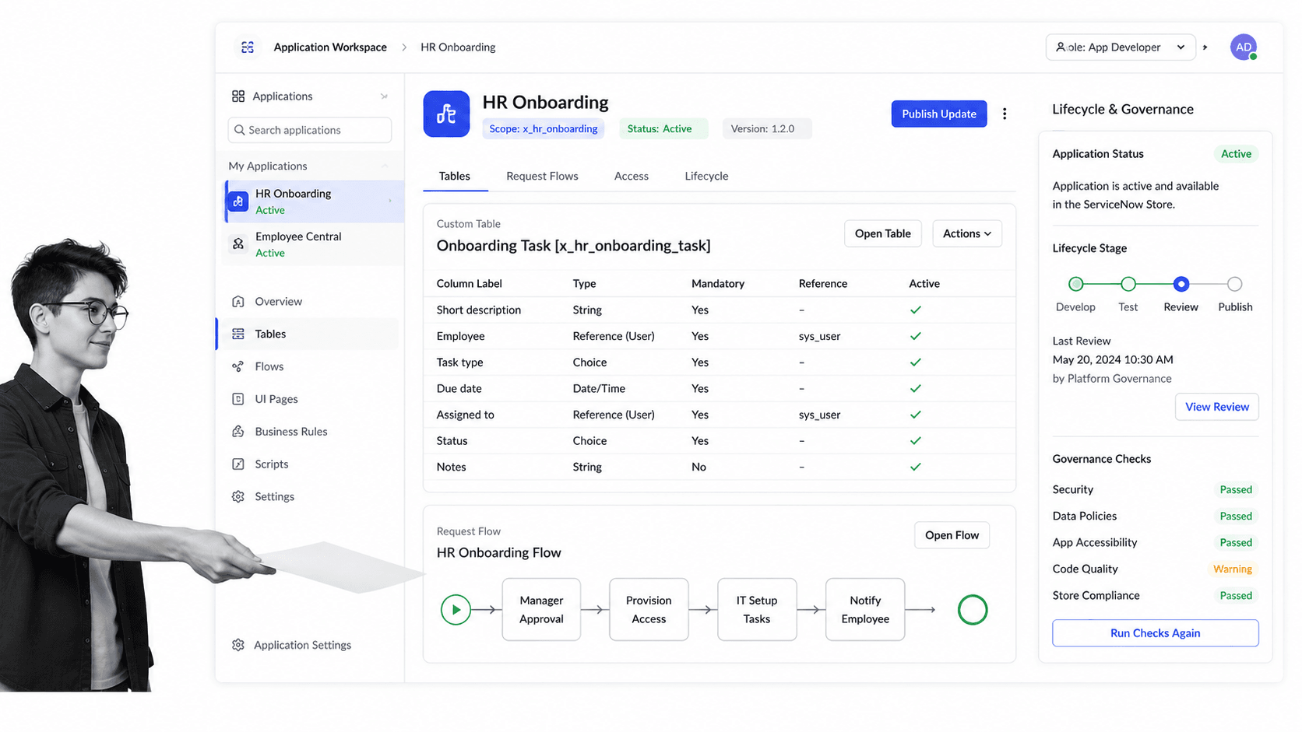The image size is (1302, 732).
Task: Click the Open Table button
Action: pos(883,233)
